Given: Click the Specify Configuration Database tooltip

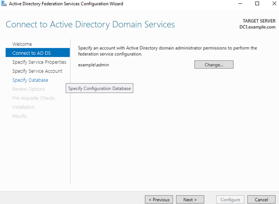Looking at the screenshot, I should pos(100,88).
